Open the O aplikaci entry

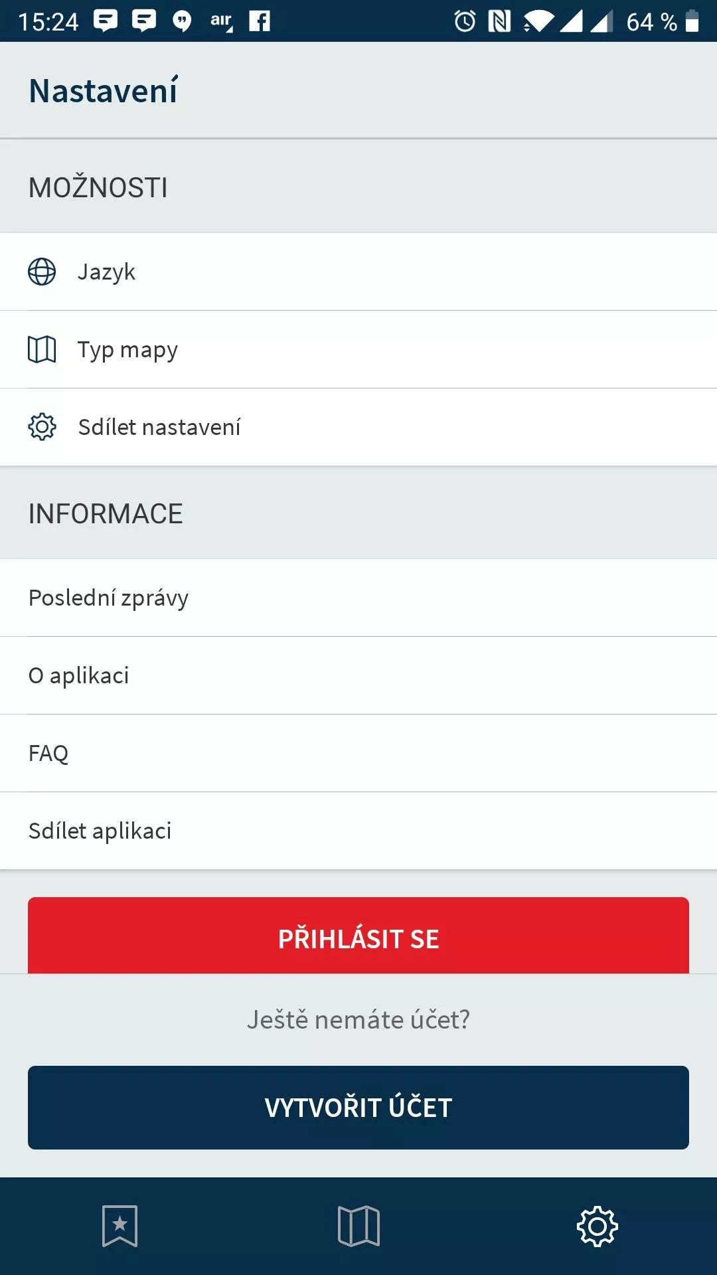point(358,675)
